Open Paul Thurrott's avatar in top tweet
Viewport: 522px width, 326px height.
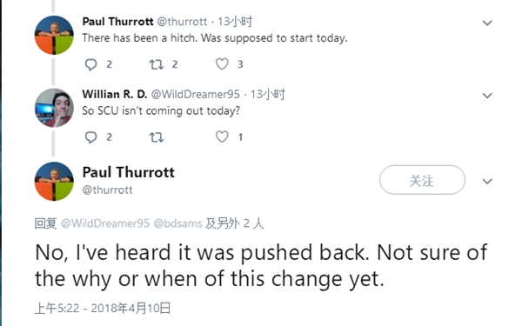tap(54, 35)
